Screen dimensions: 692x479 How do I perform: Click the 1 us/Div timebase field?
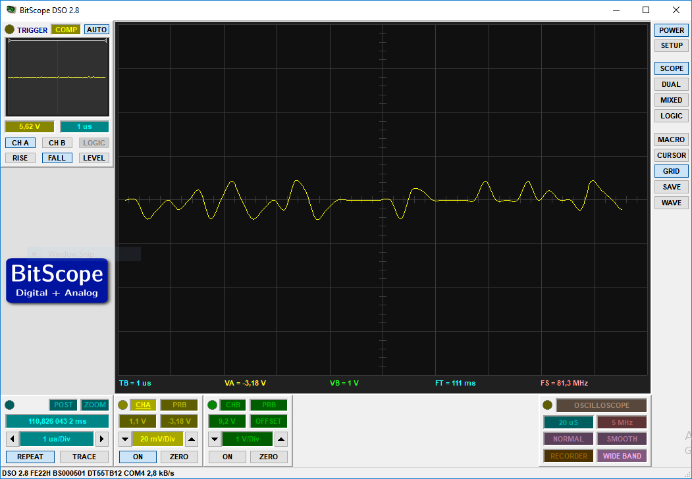57,439
